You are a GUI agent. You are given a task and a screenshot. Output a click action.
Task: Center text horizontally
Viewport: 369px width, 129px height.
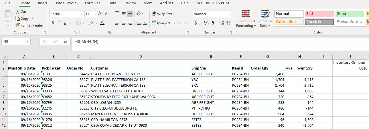pyautogui.click(x=124, y=23)
